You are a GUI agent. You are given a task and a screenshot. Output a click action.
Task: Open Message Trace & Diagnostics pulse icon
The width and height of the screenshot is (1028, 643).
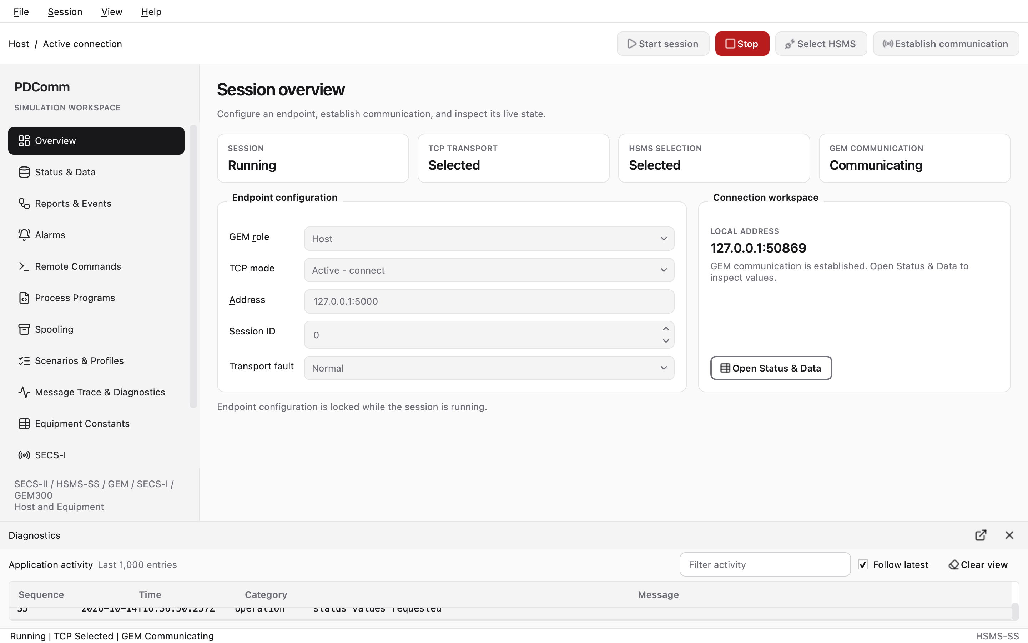(24, 392)
